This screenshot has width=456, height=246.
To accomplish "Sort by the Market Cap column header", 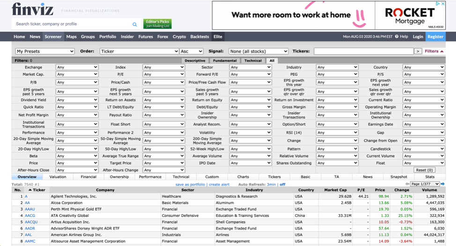I will (335, 190).
